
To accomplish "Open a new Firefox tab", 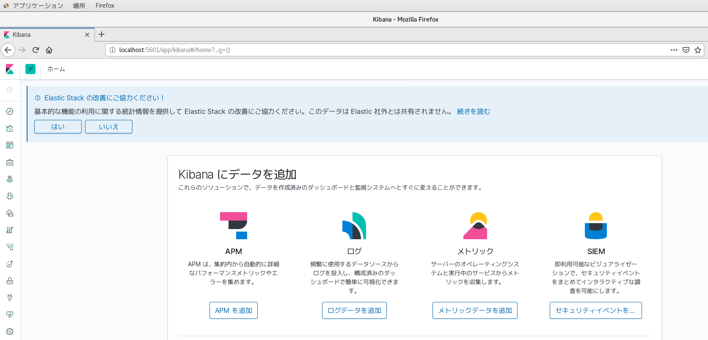I will coord(102,35).
